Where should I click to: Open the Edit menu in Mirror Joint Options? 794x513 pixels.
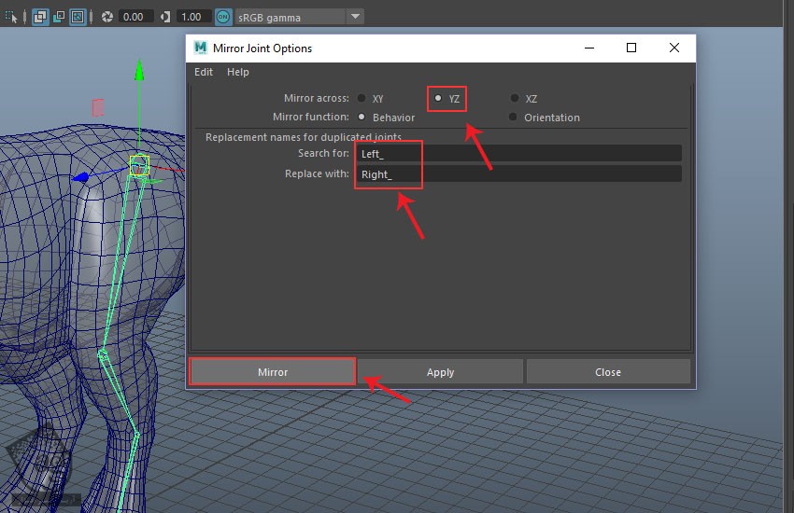(204, 72)
